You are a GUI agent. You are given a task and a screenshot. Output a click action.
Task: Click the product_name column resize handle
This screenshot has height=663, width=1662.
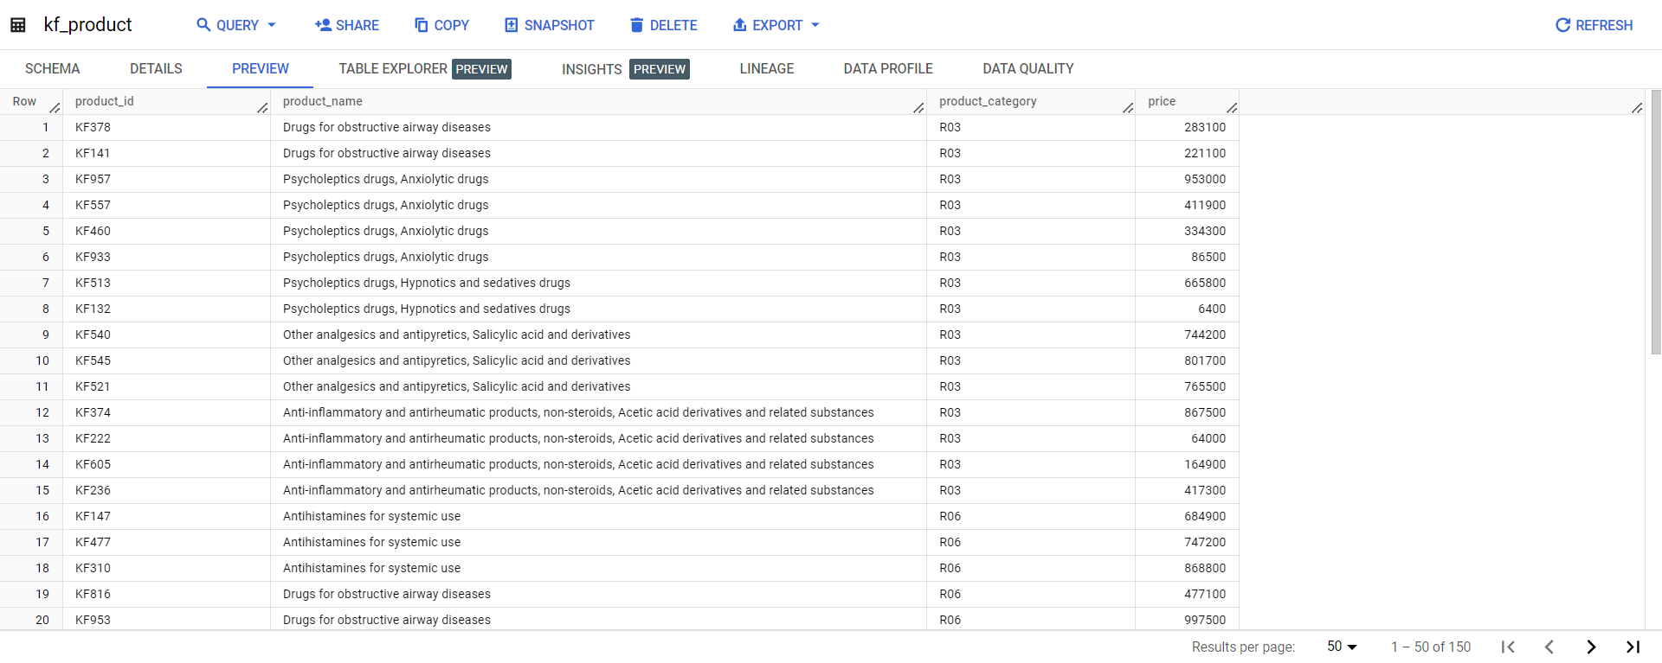(x=918, y=107)
